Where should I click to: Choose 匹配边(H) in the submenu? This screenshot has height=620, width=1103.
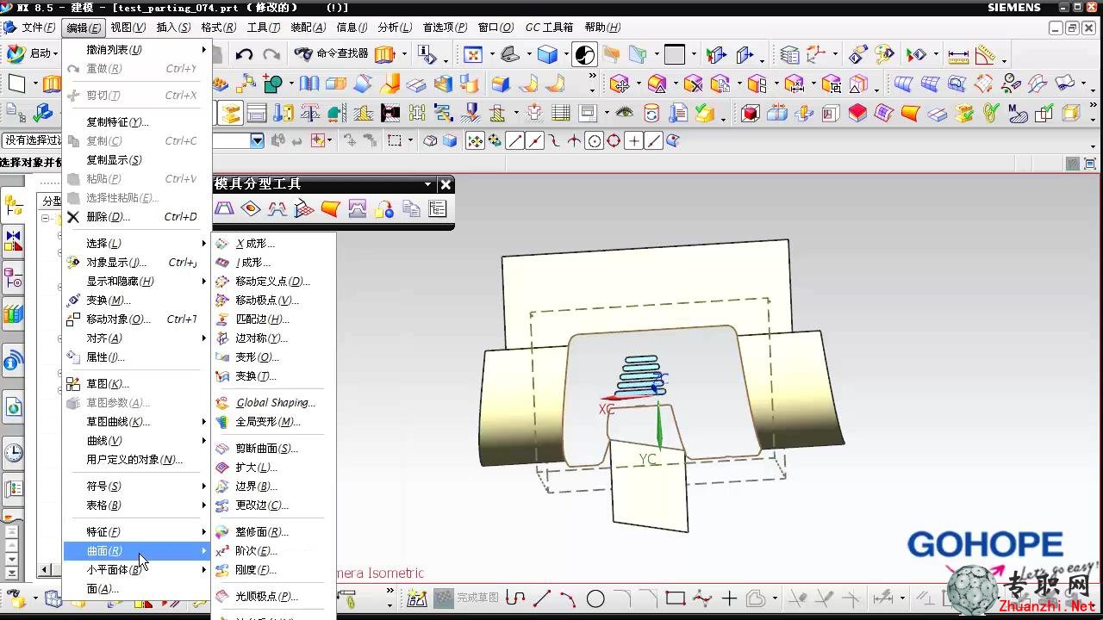pos(274,319)
